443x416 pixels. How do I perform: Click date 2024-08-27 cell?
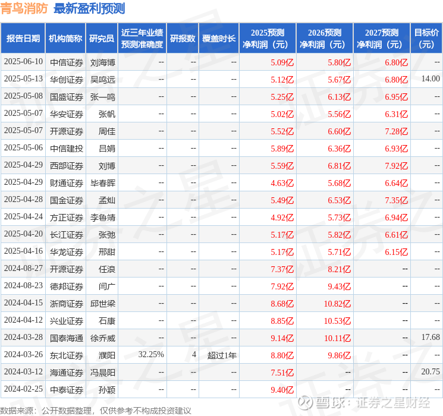click(x=23, y=268)
